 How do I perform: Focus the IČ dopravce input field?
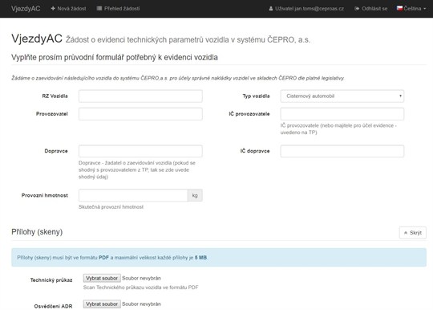tap(342, 151)
